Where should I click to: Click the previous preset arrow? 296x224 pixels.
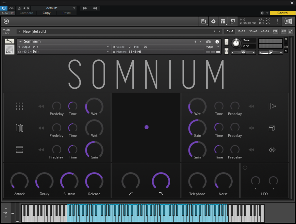point(24,8)
